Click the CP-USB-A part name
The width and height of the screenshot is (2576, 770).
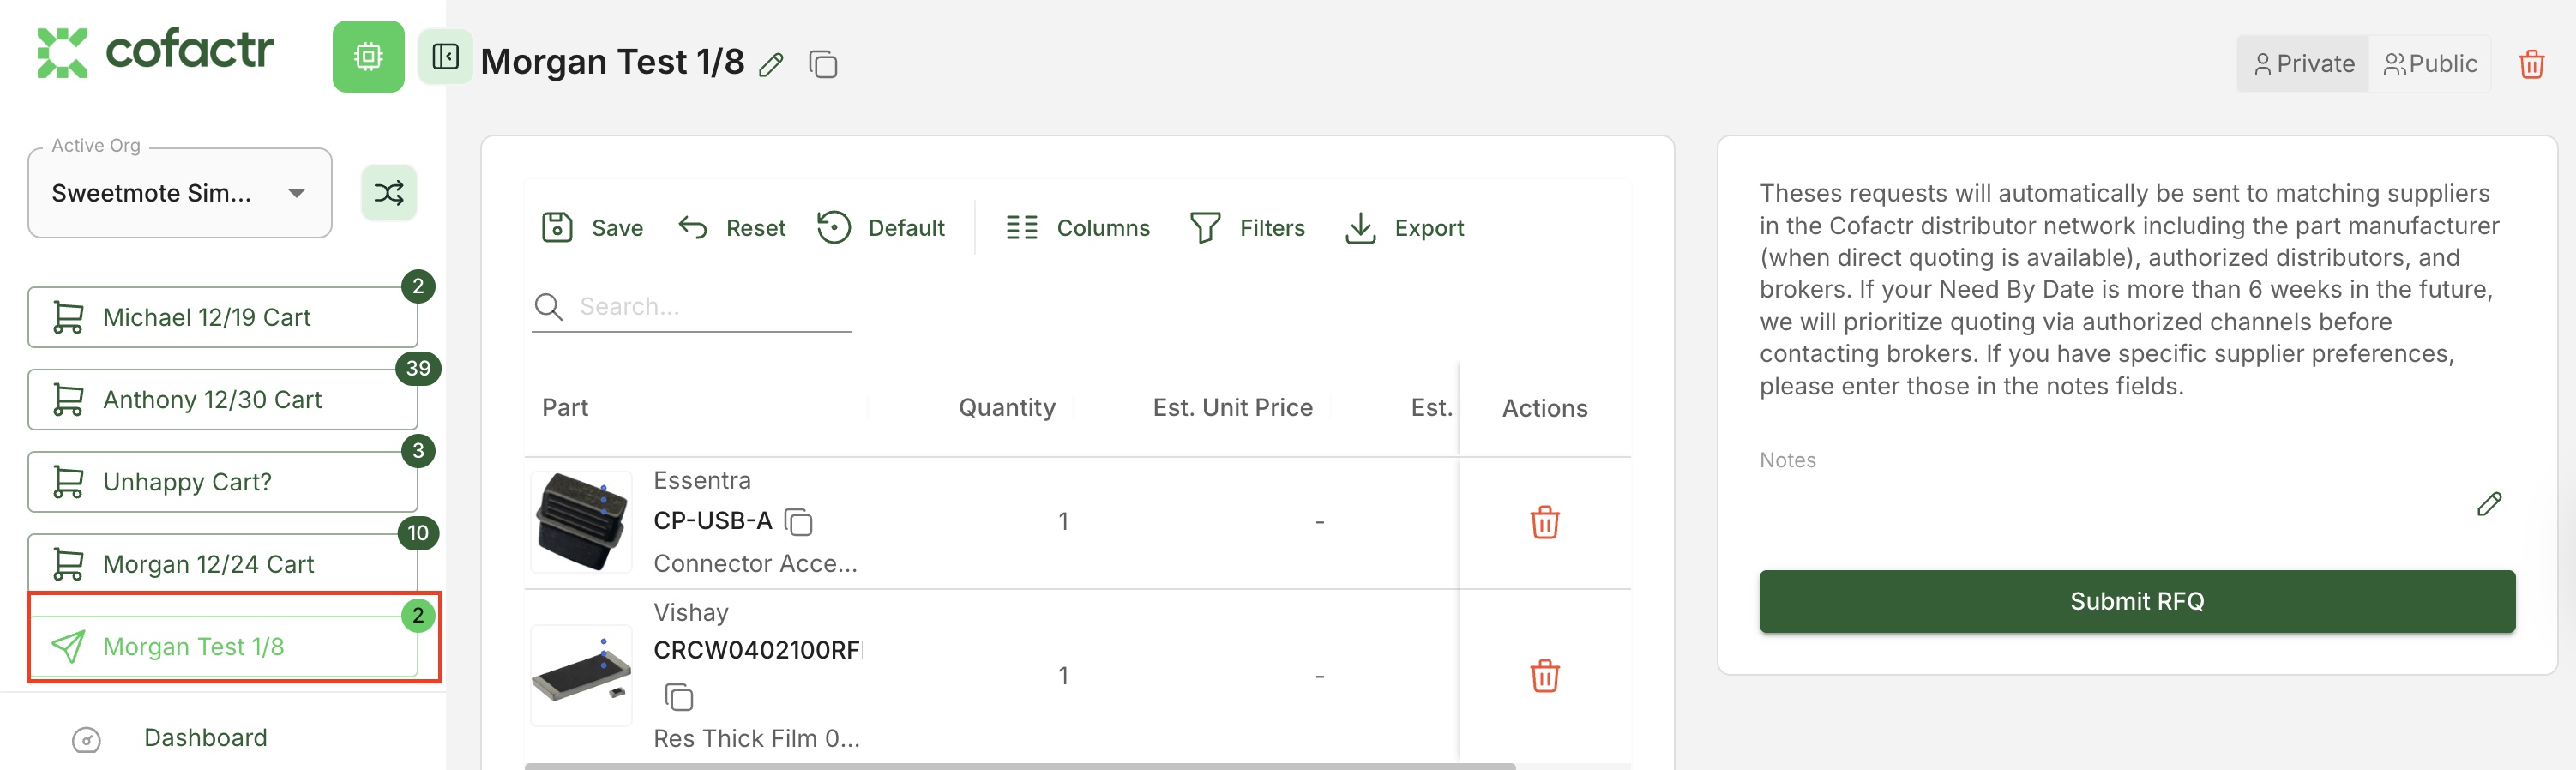point(713,521)
